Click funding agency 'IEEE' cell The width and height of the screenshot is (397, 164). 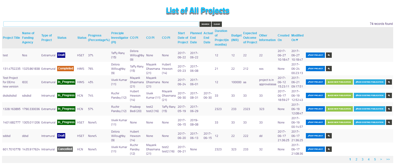click(x=25, y=82)
